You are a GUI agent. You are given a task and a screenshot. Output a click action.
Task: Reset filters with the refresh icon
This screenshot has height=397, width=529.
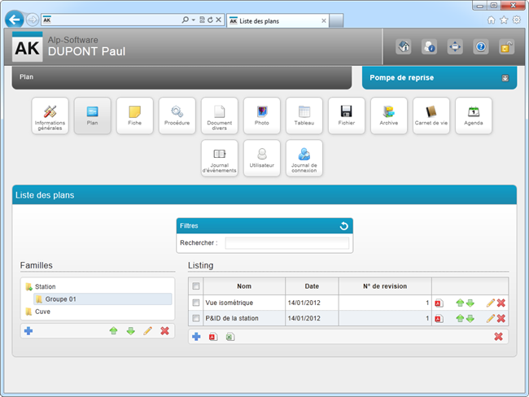pyautogui.click(x=343, y=225)
